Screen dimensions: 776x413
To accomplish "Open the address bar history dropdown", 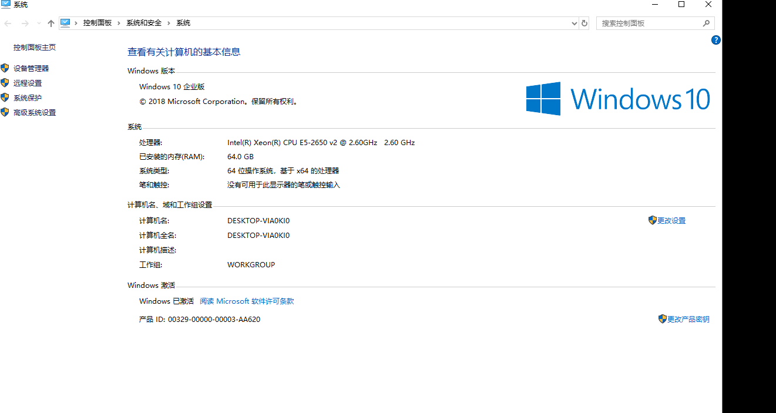I will tap(575, 23).
